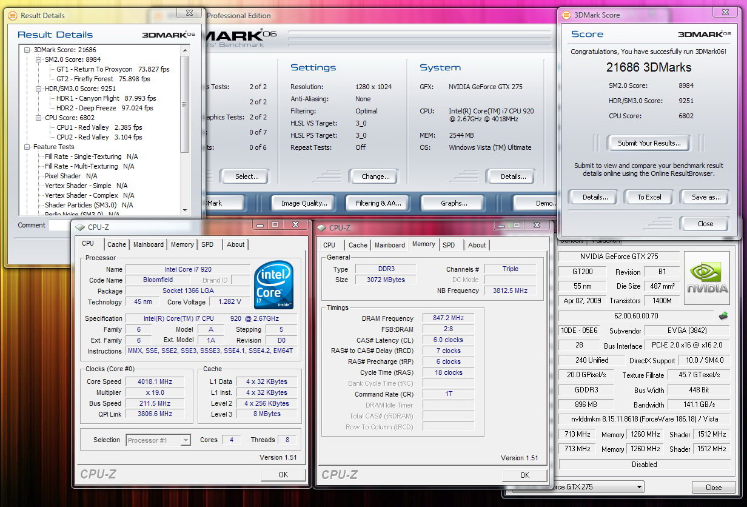This screenshot has width=747, height=507.
Task: Collapse the 3DMark Score: 21686 tree node
Action: [x=27, y=50]
